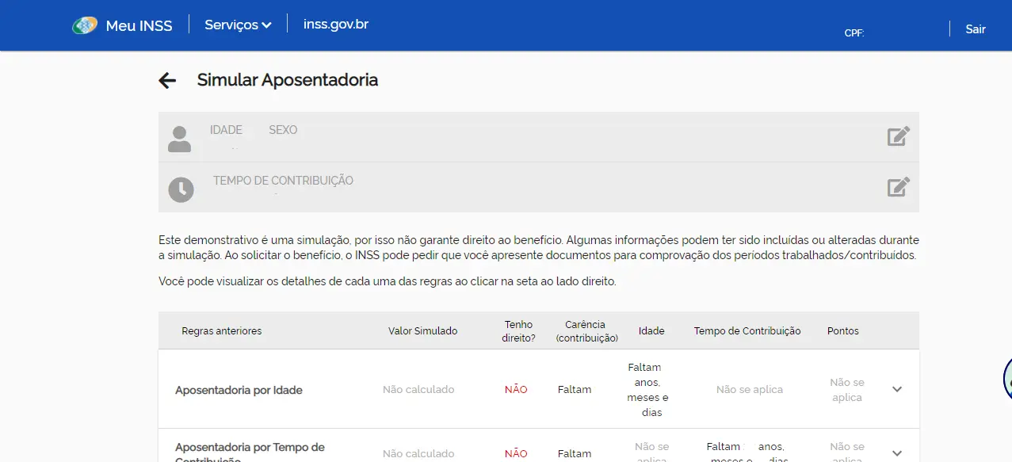Click the Regras anteriores column header
Screen dimensions: 1012x462
click(221, 330)
